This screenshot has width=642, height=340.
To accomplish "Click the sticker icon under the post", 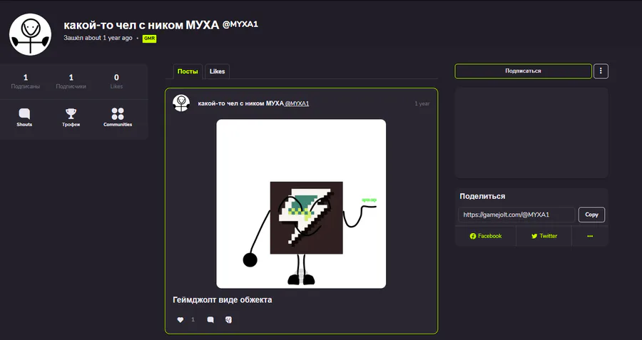I will pyautogui.click(x=228, y=320).
